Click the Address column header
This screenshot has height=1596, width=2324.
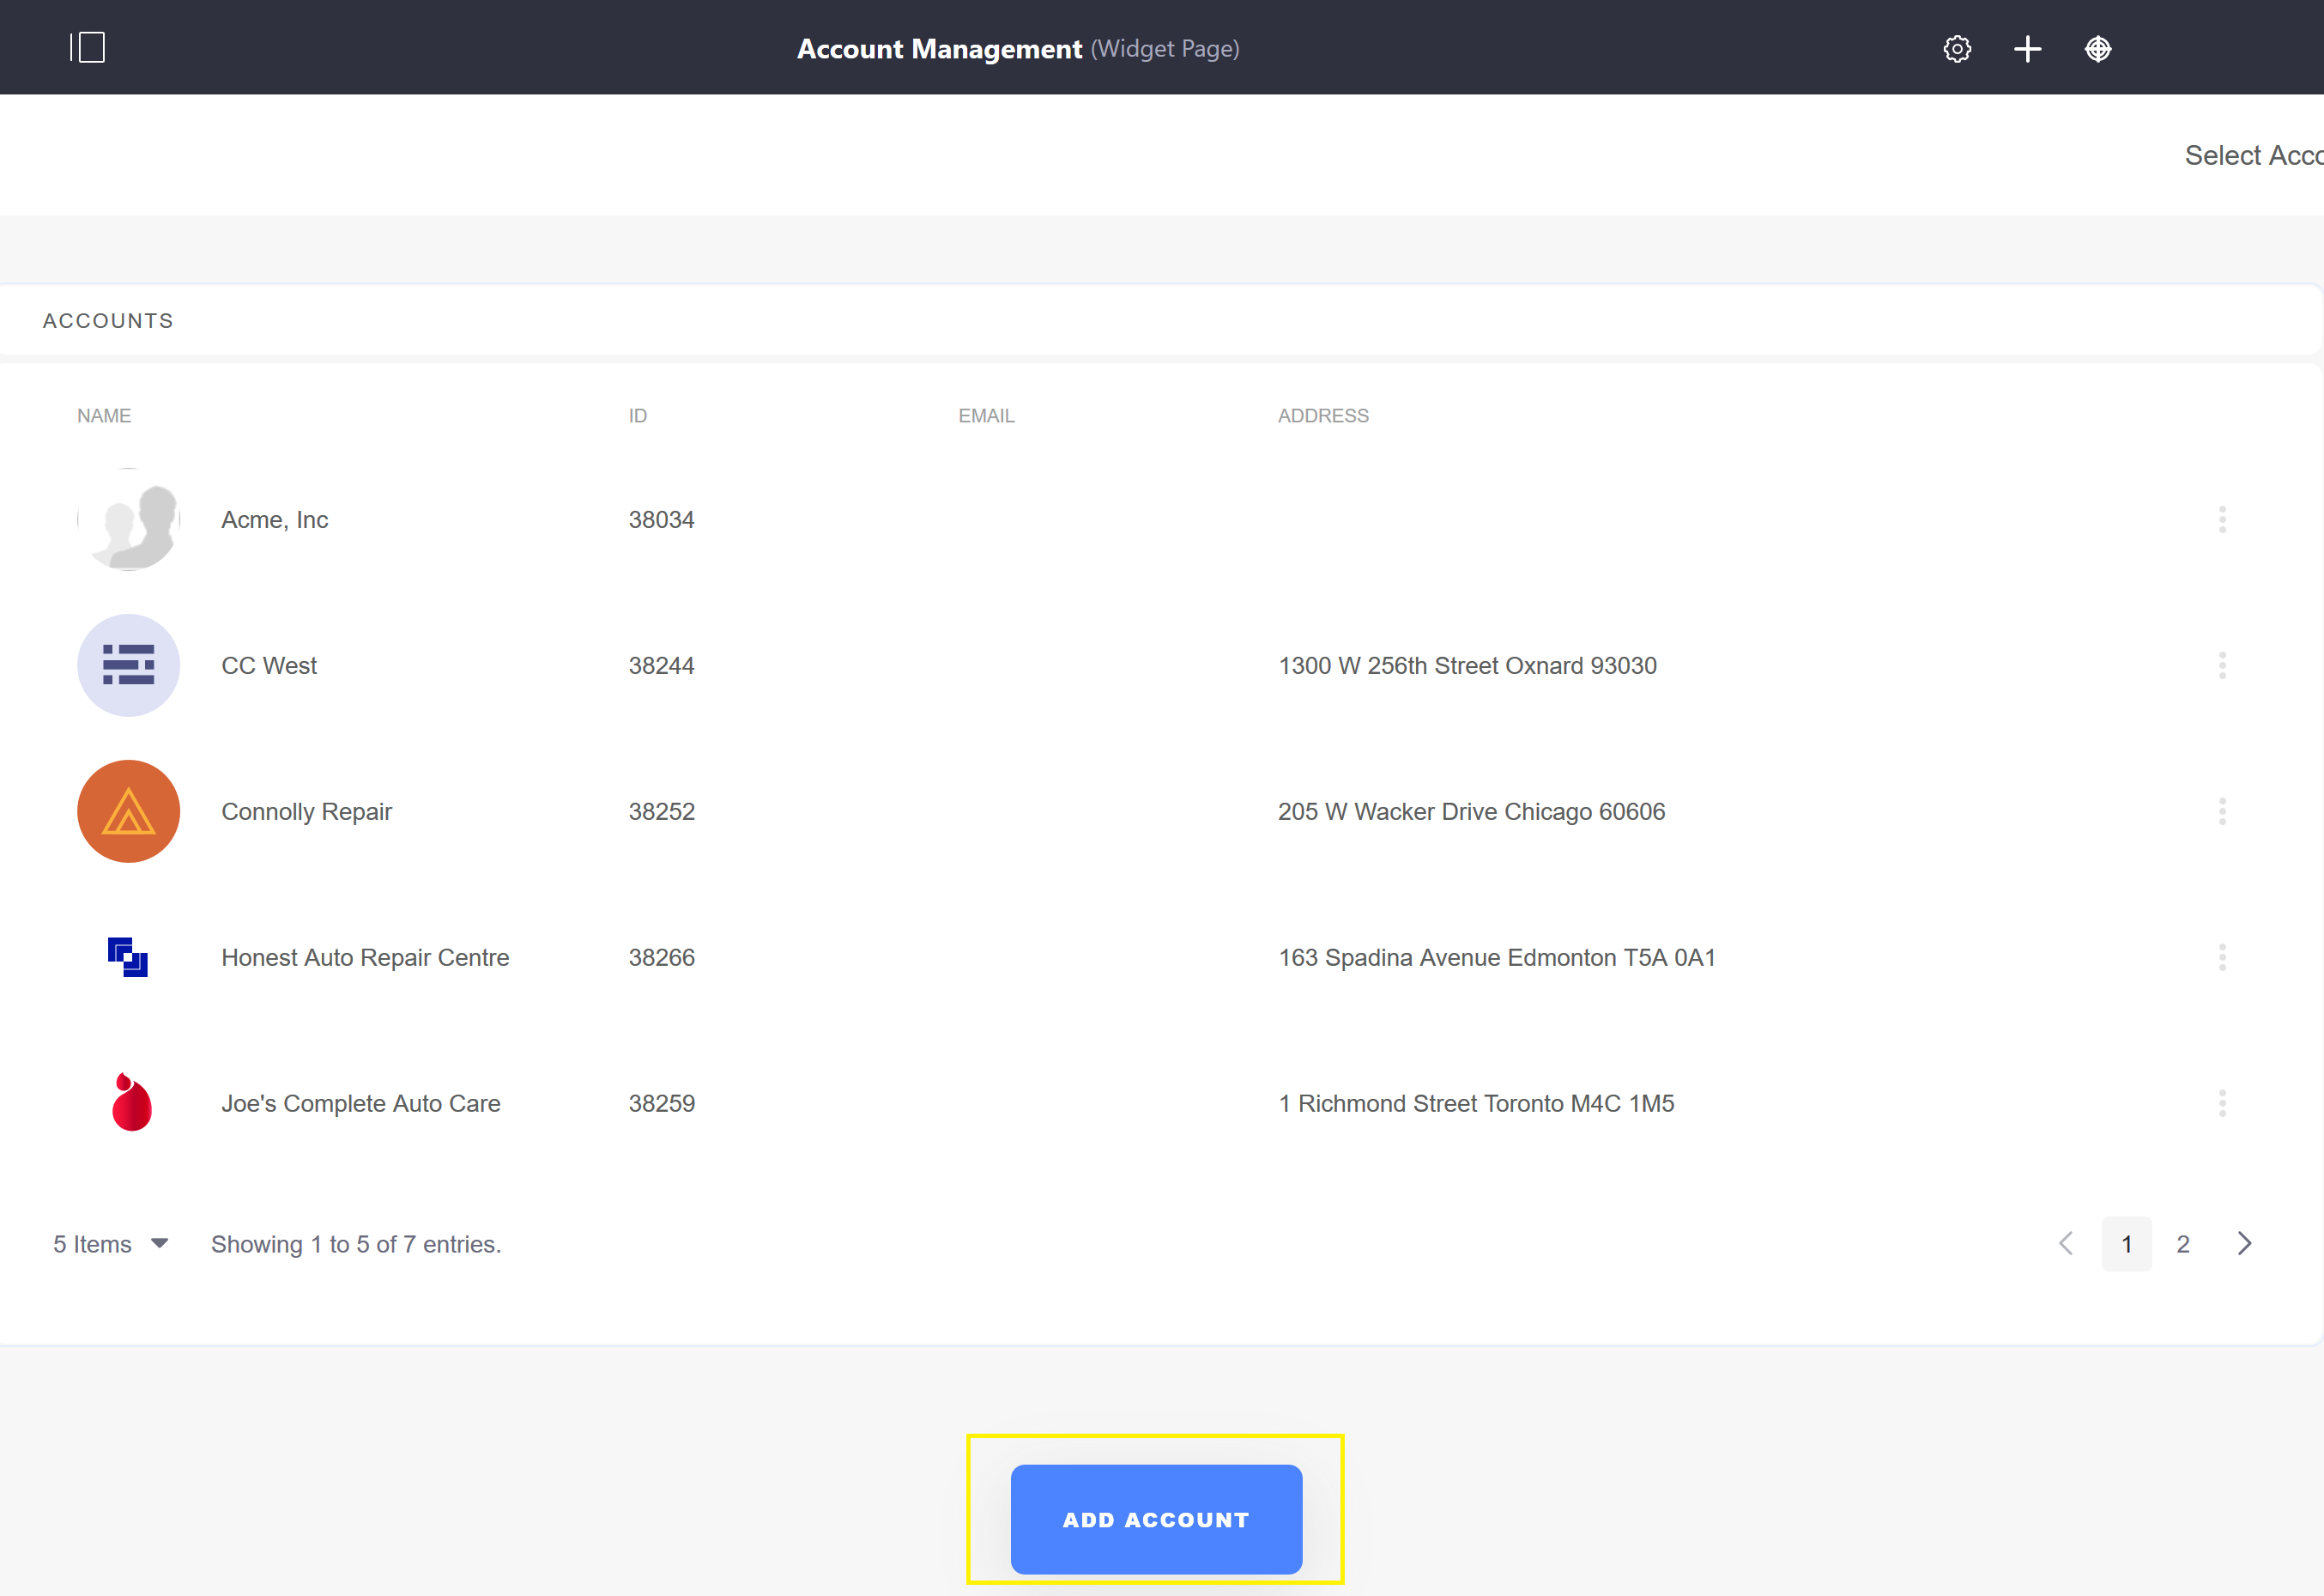[1323, 416]
